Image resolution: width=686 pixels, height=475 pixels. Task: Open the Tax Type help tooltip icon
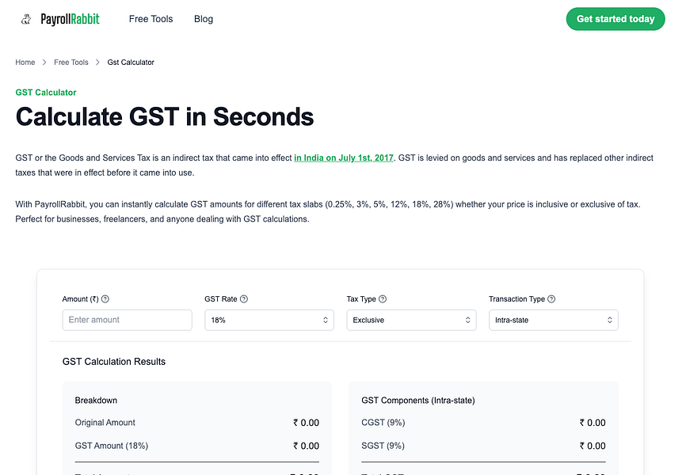382,299
